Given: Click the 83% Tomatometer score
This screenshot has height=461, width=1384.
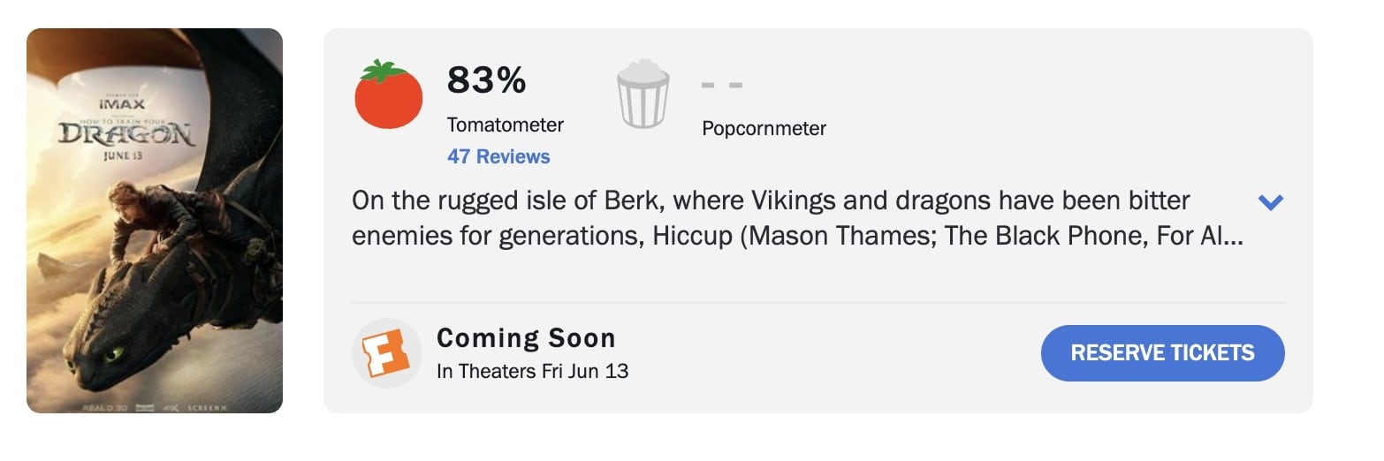Looking at the screenshot, I should pyautogui.click(x=486, y=81).
